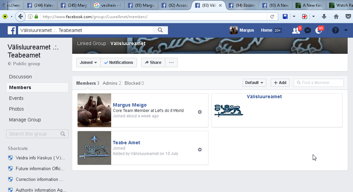Select the Blocked 0 tab

(134, 83)
